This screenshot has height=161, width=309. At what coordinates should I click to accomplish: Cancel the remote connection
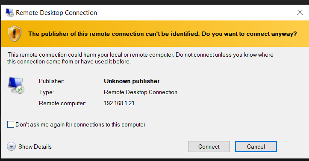pyautogui.click(x=256, y=147)
